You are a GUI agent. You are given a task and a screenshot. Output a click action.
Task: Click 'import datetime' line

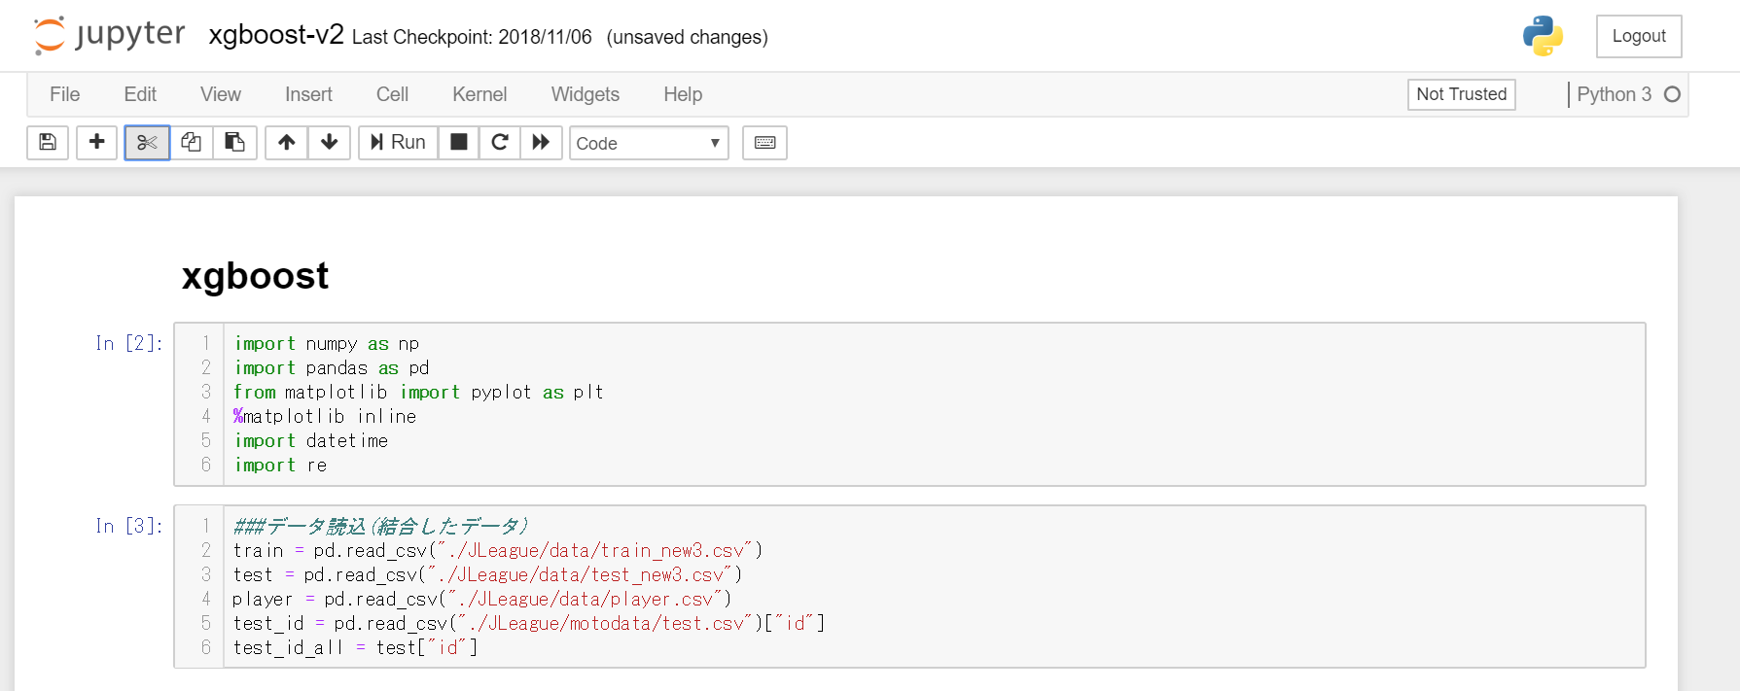click(310, 441)
